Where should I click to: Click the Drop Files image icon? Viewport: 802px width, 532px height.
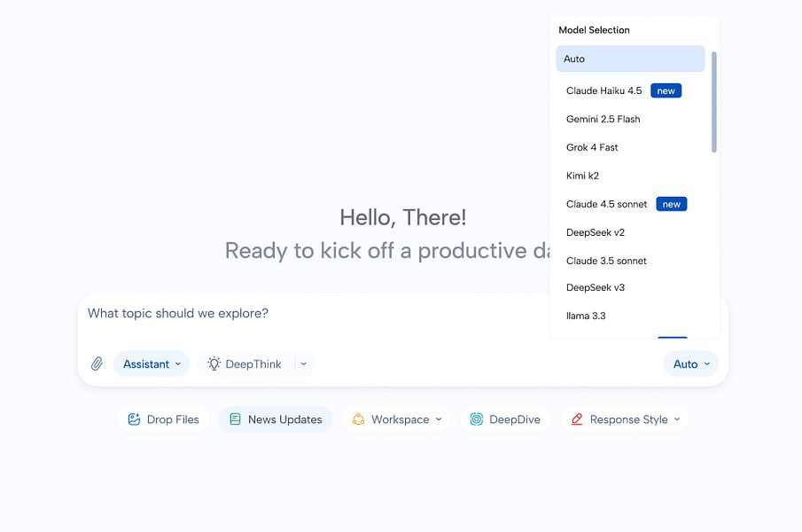pos(134,419)
